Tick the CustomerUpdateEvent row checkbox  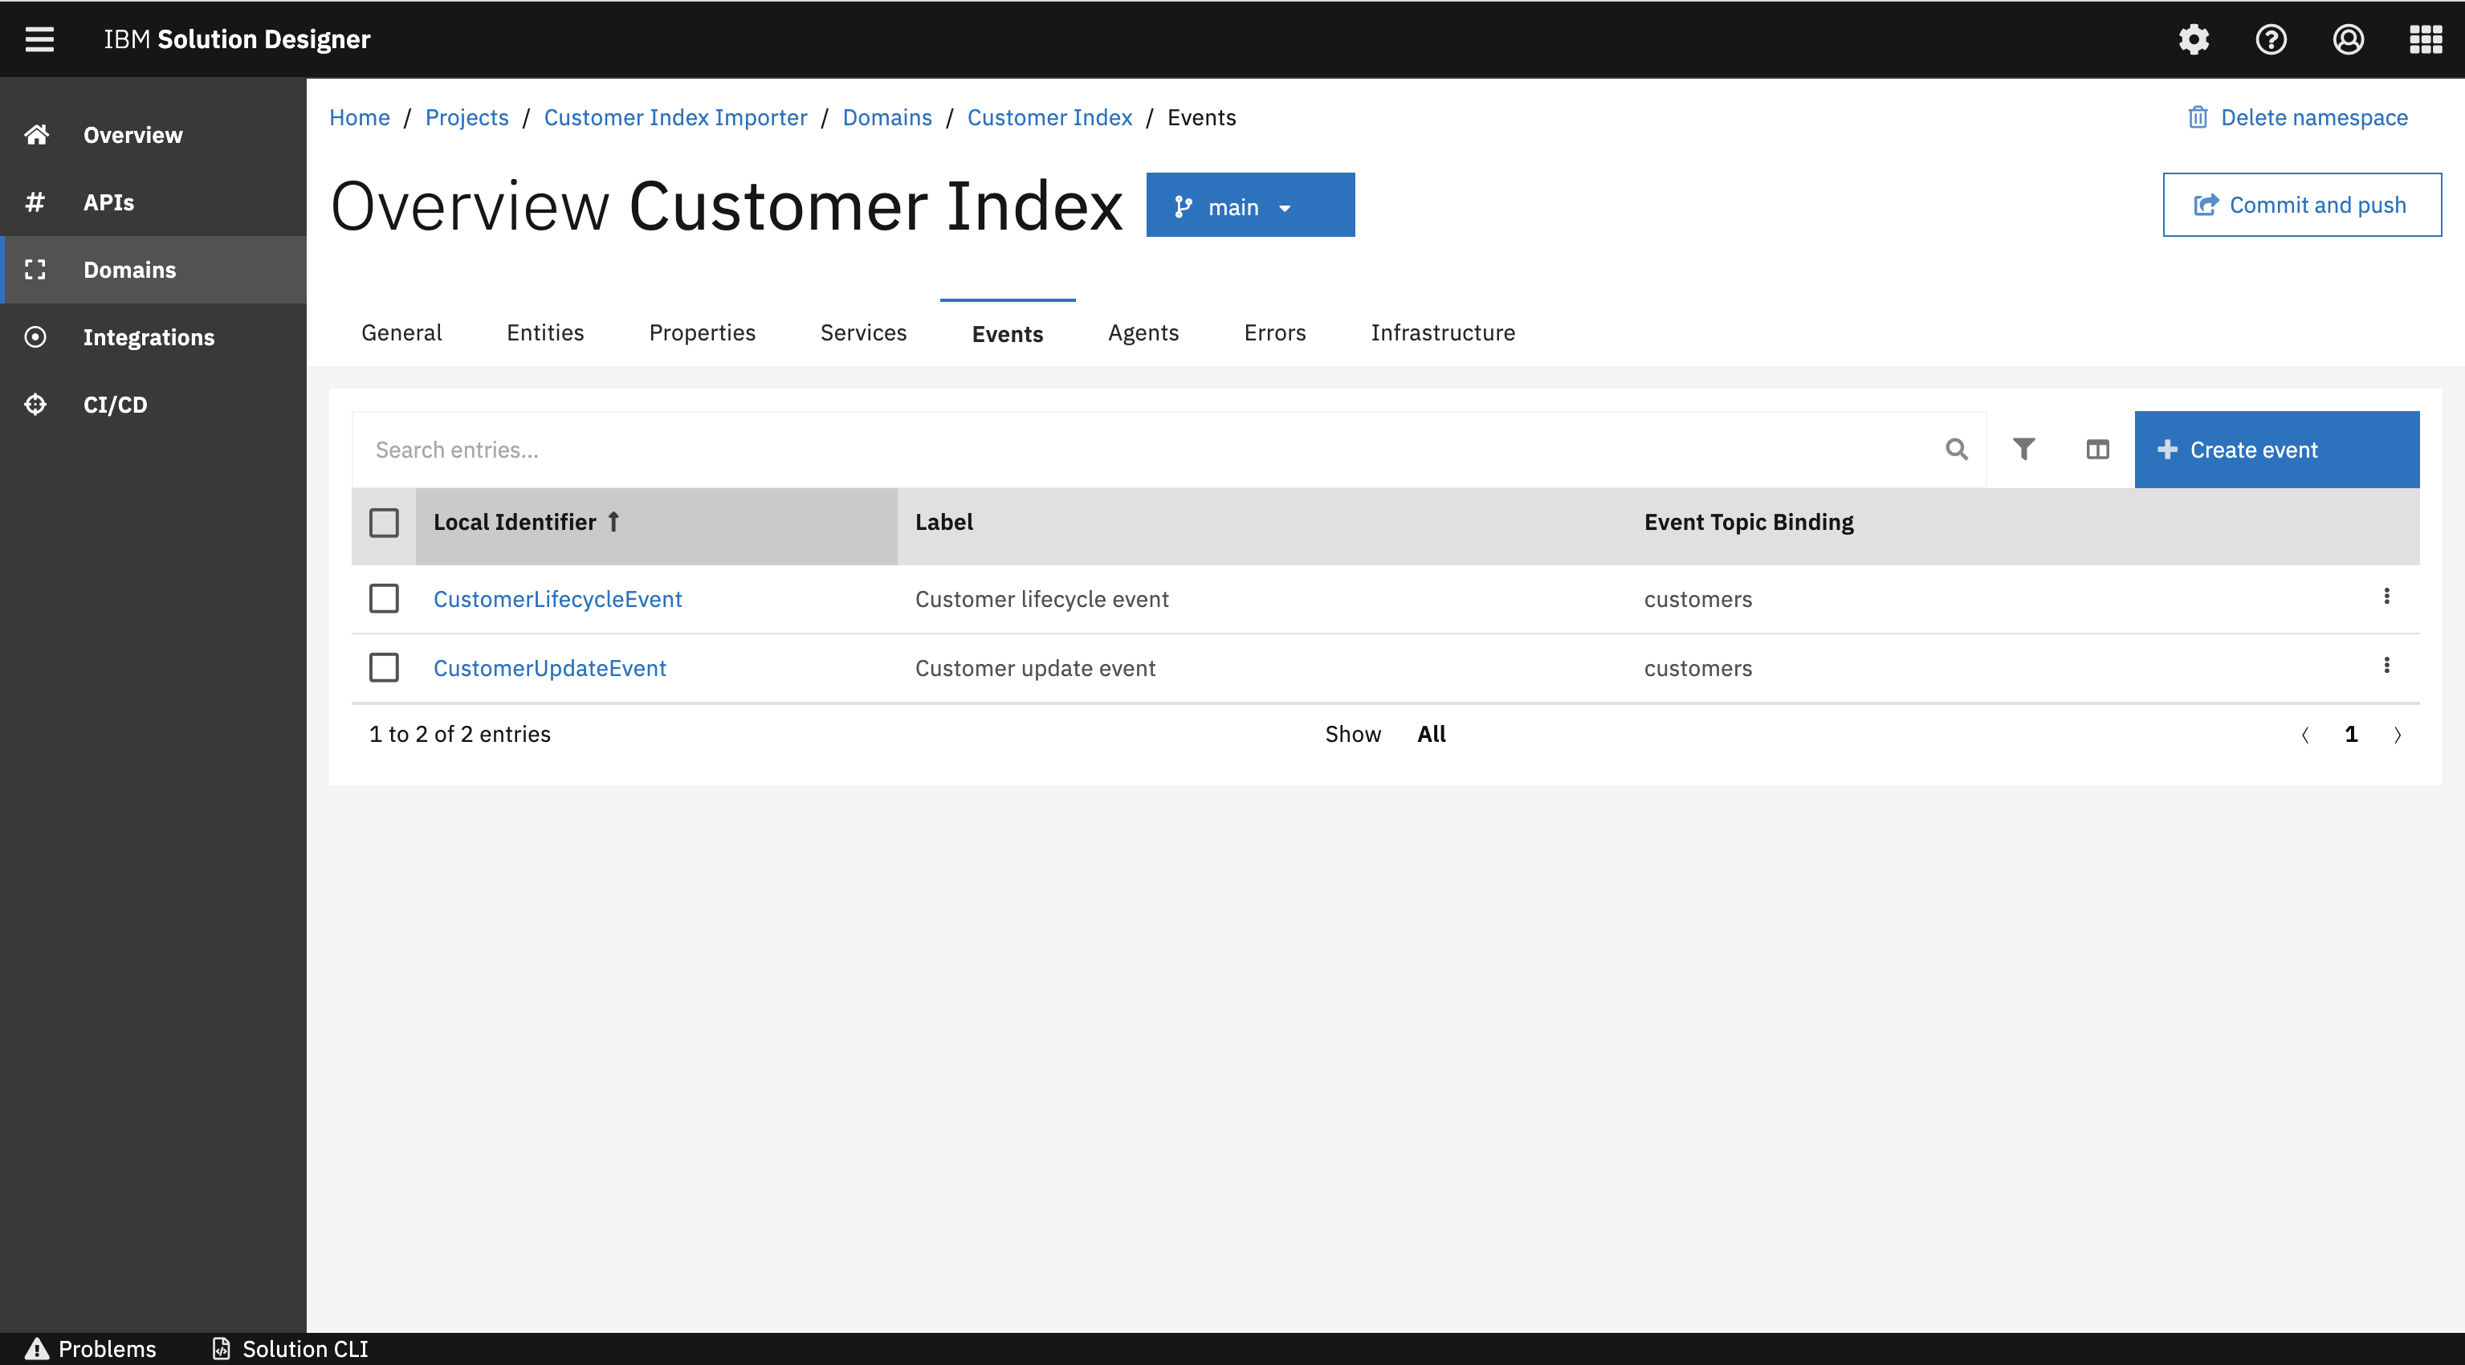(384, 667)
